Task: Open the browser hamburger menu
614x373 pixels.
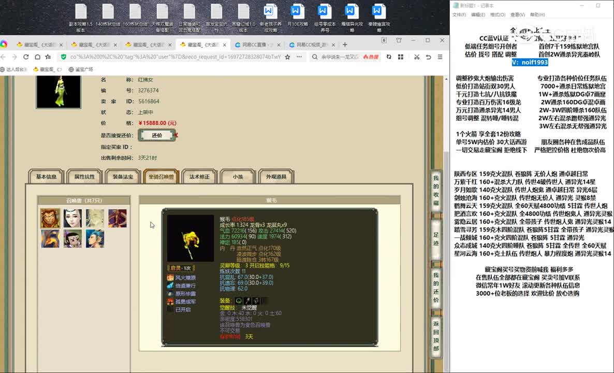Action: click(x=440, y=57)
